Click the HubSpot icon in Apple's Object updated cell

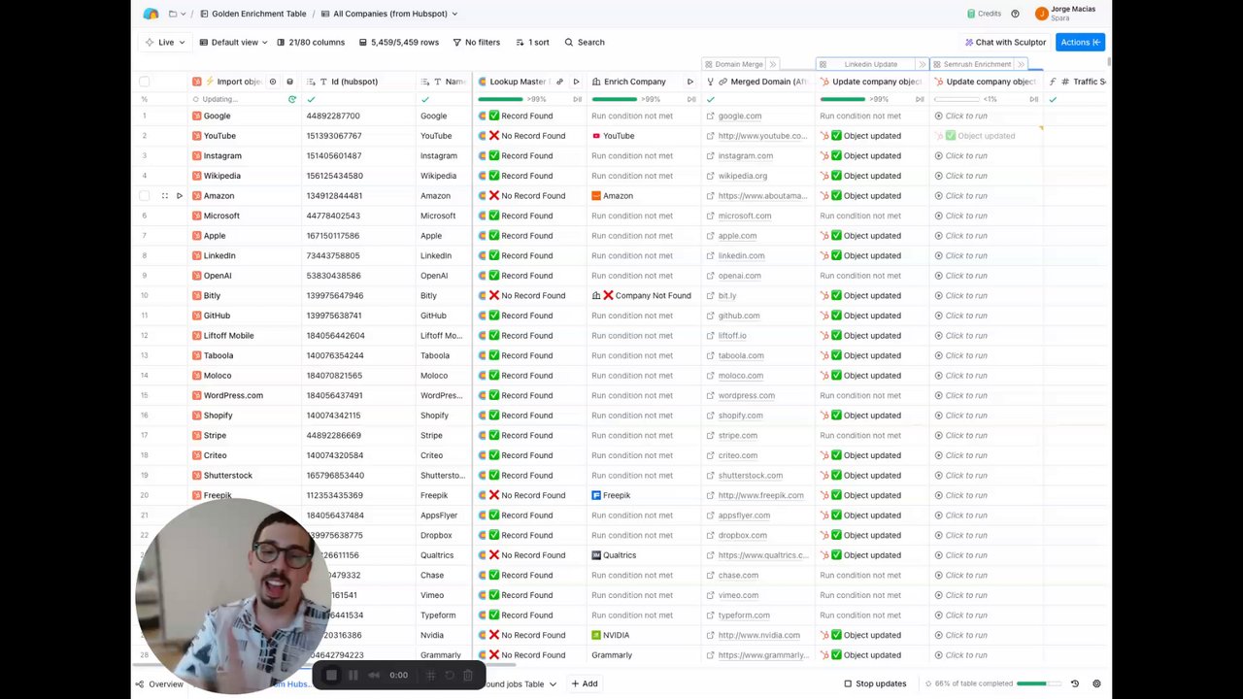pos(824,236)
